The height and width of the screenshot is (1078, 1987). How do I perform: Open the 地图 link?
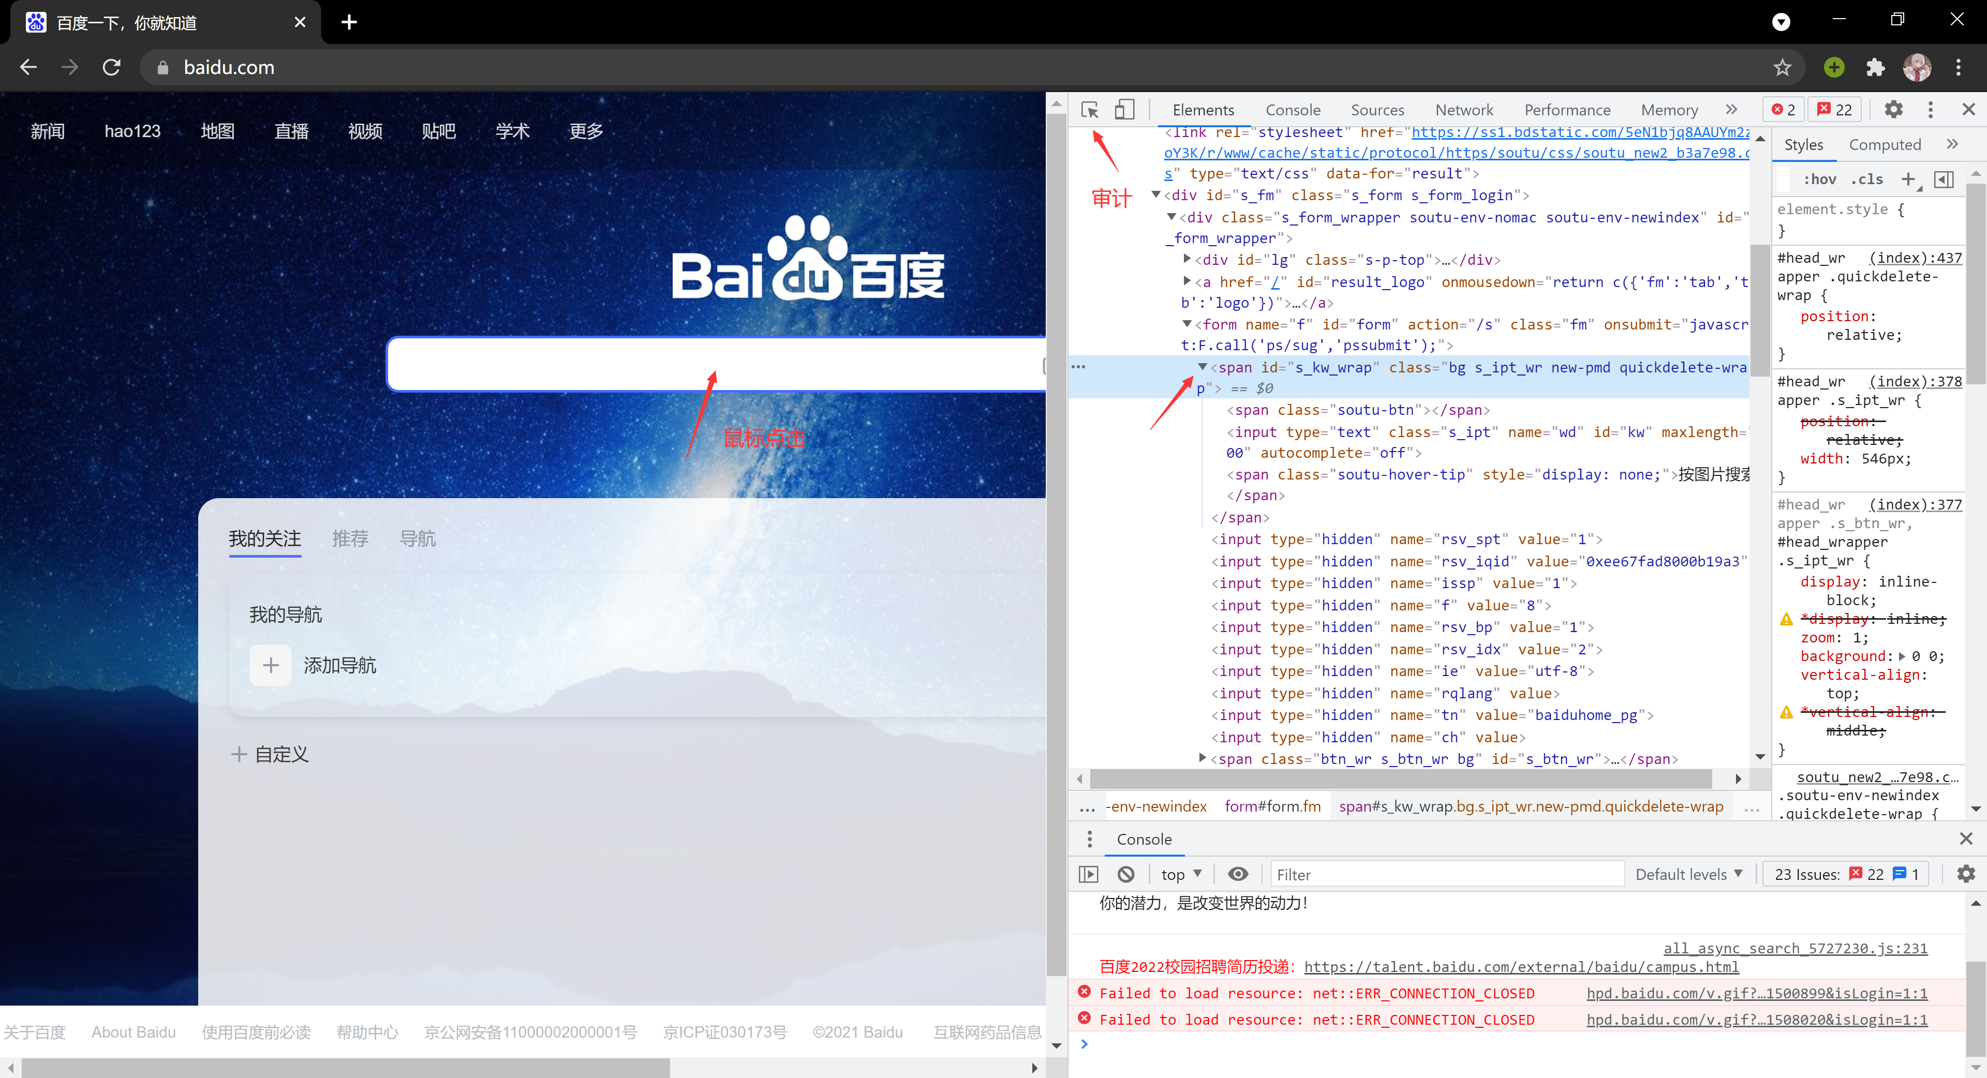pyautogui.click(x=217, y=131)
